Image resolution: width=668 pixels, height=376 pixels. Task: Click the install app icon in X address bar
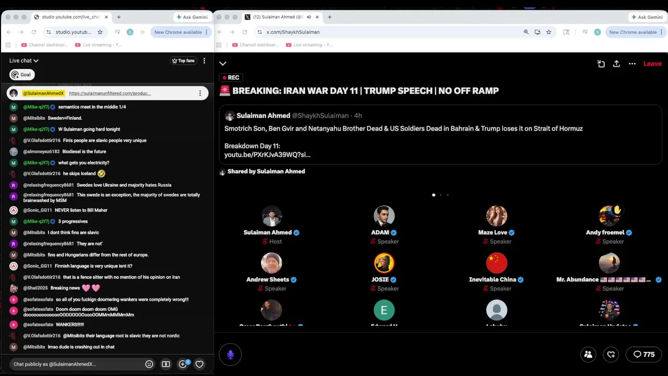coord(537,32)
